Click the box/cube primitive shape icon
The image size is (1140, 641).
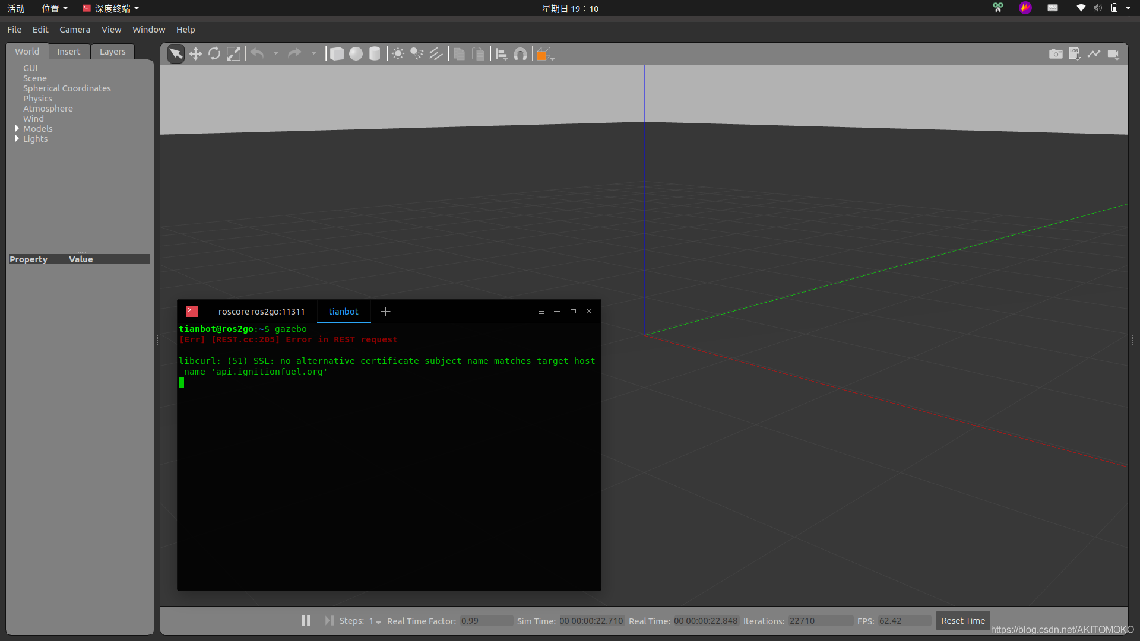click(x=336, y=53)
